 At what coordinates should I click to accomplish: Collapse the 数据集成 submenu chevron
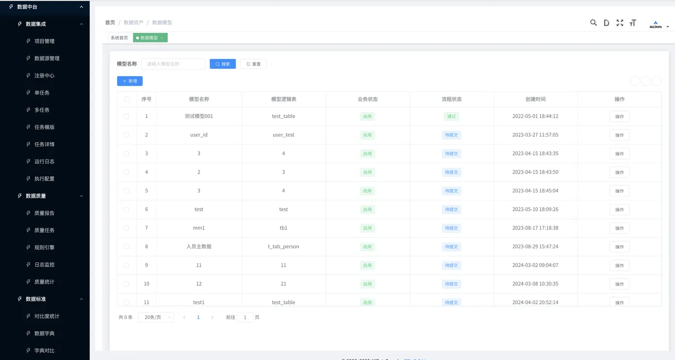[81, 24]
